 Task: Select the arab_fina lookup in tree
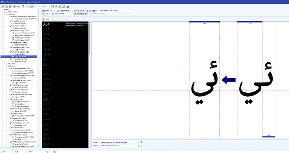point(21,61)
